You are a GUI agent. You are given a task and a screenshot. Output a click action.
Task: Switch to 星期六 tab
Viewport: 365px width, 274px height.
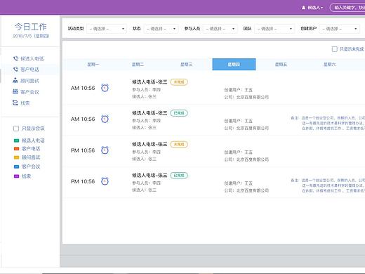coord(329,65)
